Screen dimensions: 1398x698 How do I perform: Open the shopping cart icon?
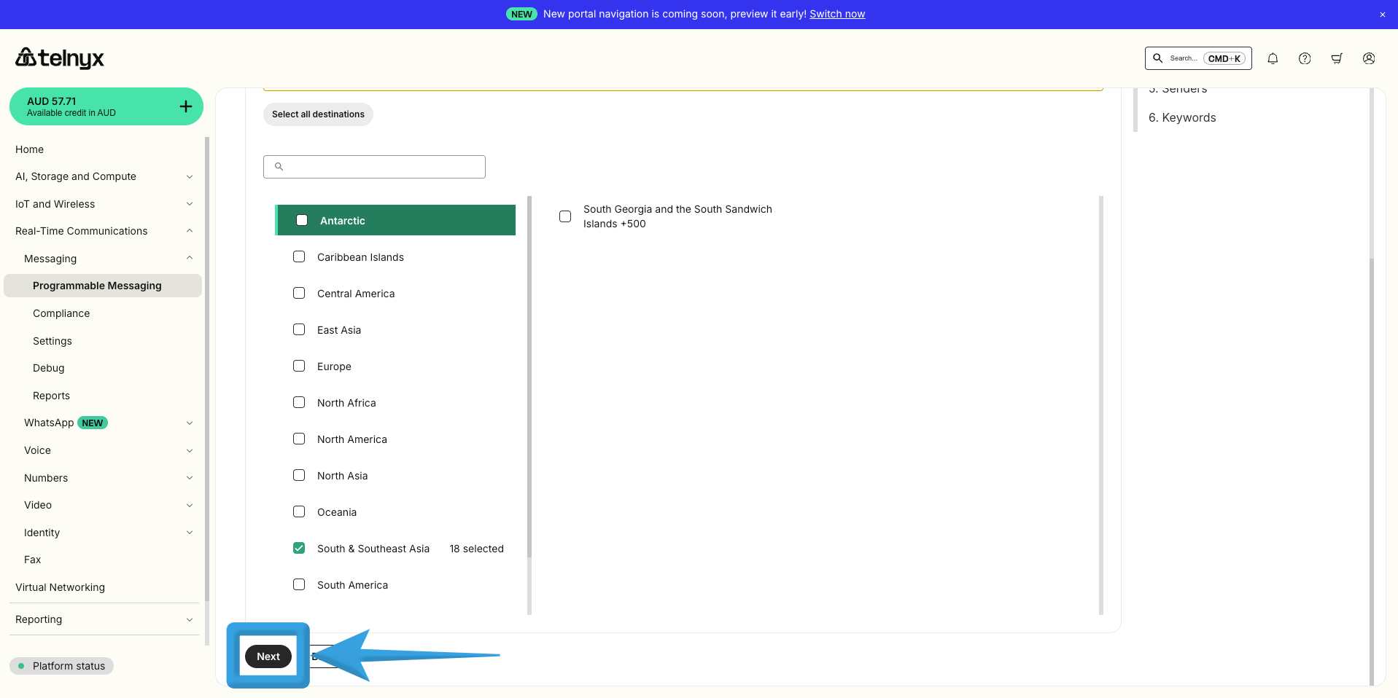tap(1337, 58)
